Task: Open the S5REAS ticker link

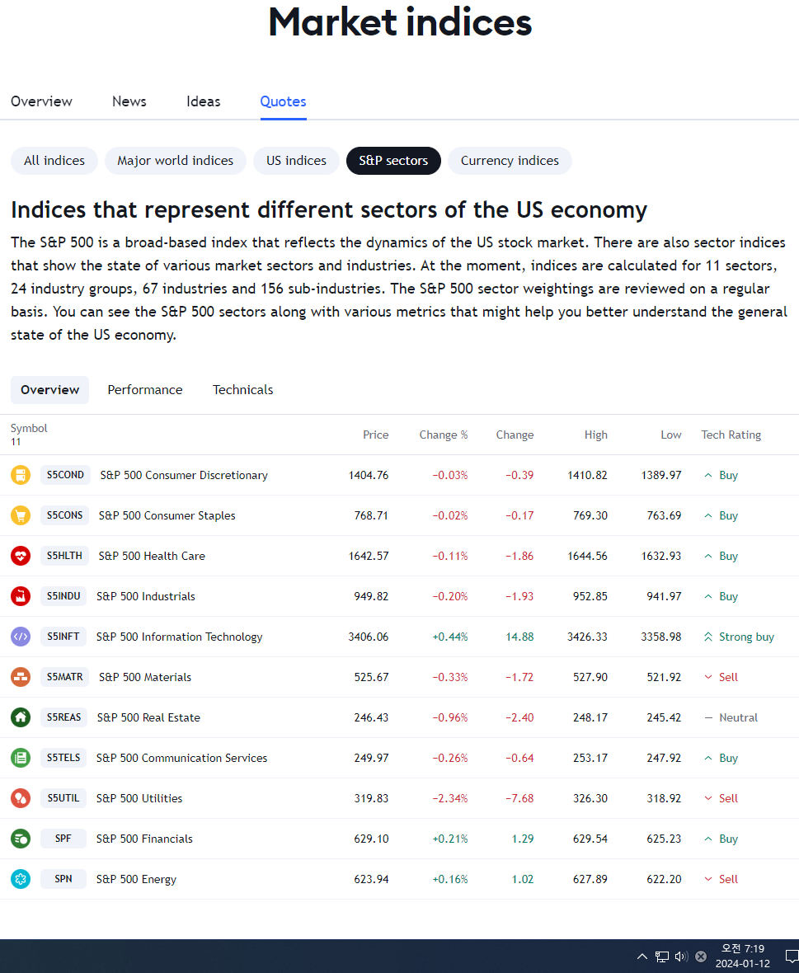Action: click(63, 717)
